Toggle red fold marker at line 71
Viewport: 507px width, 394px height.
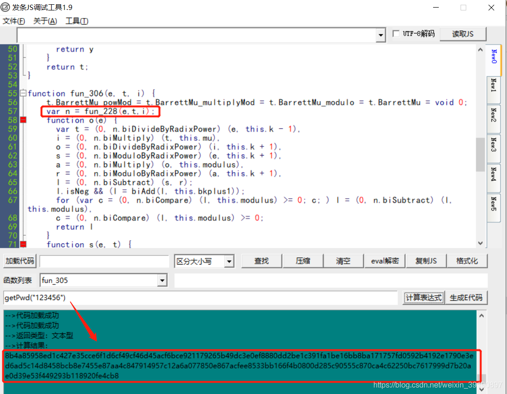(23, 244)
